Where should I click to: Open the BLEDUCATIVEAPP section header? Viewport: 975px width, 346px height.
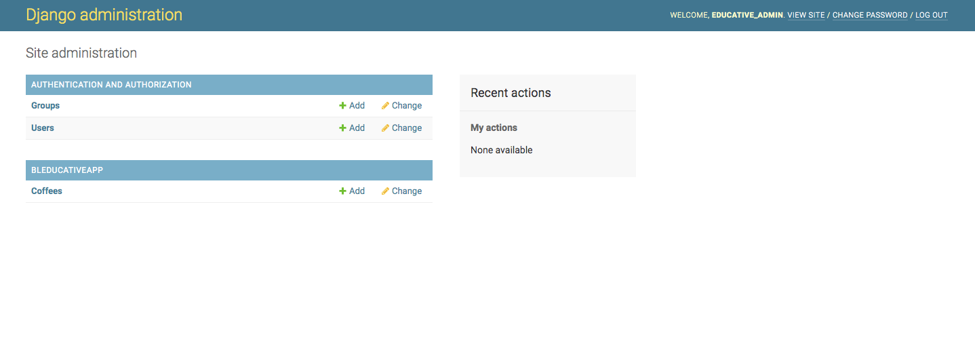[x=67, y=170]
